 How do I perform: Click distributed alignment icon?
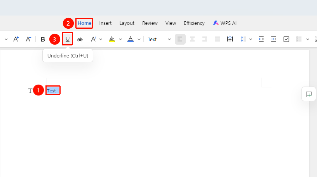coord(230,39)
